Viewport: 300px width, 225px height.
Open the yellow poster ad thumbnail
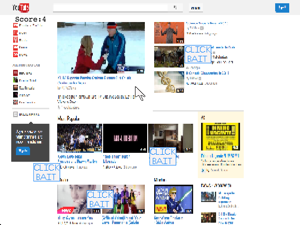220,136
